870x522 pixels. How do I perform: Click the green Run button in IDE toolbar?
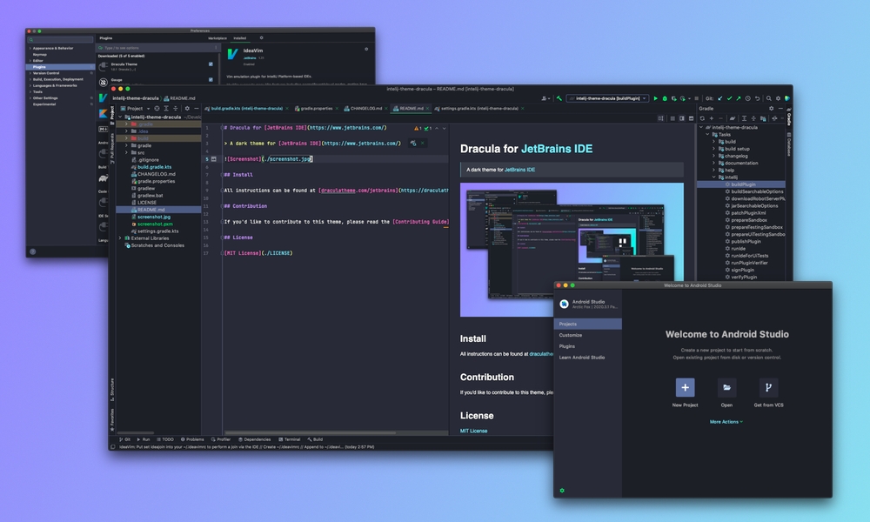(x=655, y=98)
